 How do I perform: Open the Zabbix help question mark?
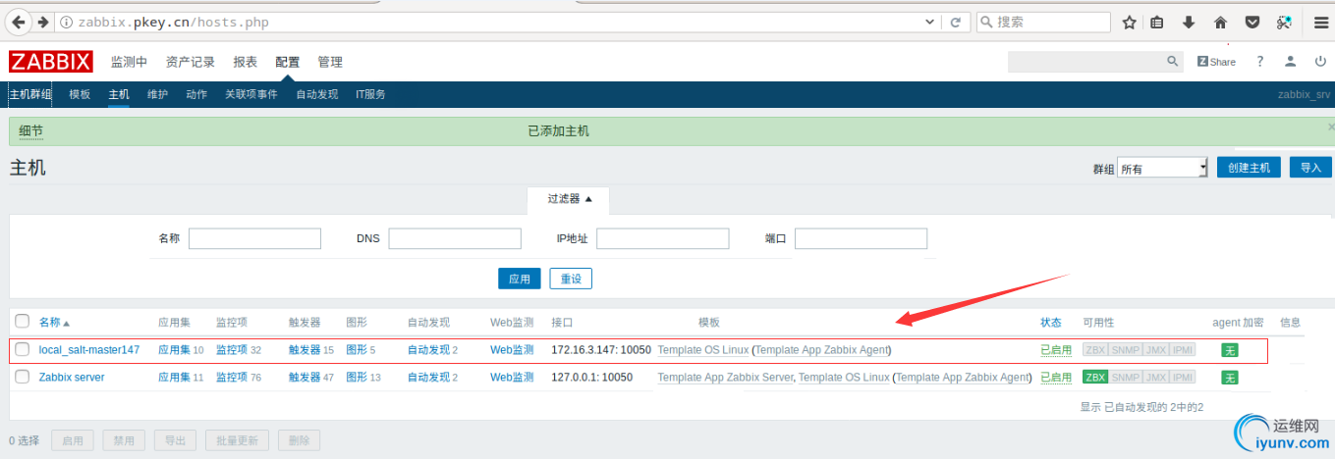1260,61
